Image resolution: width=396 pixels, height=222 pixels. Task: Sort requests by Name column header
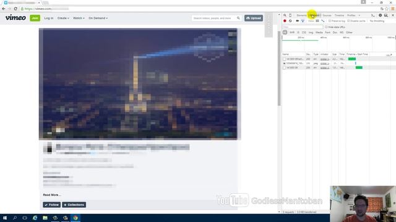coord(294,54)
